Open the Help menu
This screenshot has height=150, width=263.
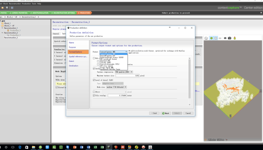[x=39, y=4]
